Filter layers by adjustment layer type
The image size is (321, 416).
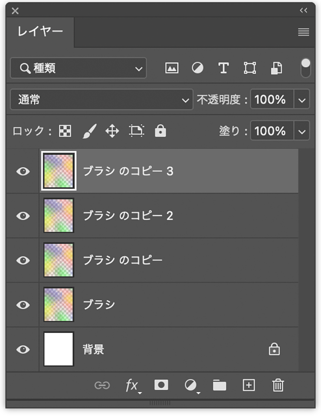point(197,68)
